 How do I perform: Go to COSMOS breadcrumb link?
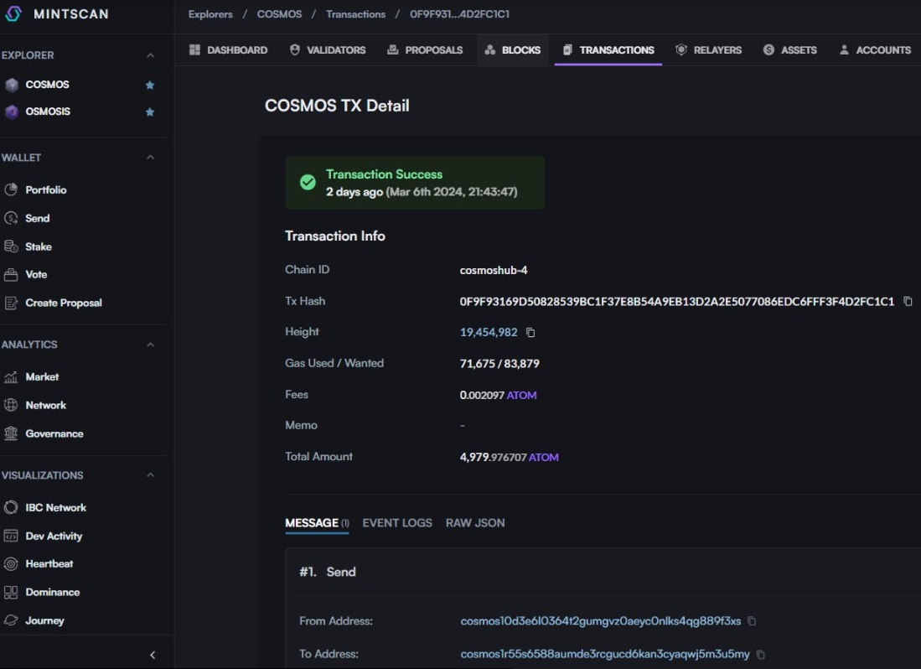(280, 14)
